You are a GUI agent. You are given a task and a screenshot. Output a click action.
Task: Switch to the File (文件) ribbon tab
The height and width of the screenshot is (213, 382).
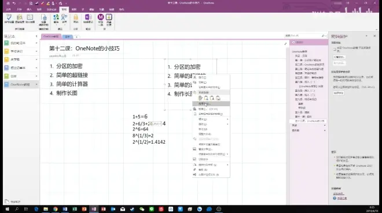[9, 9]
